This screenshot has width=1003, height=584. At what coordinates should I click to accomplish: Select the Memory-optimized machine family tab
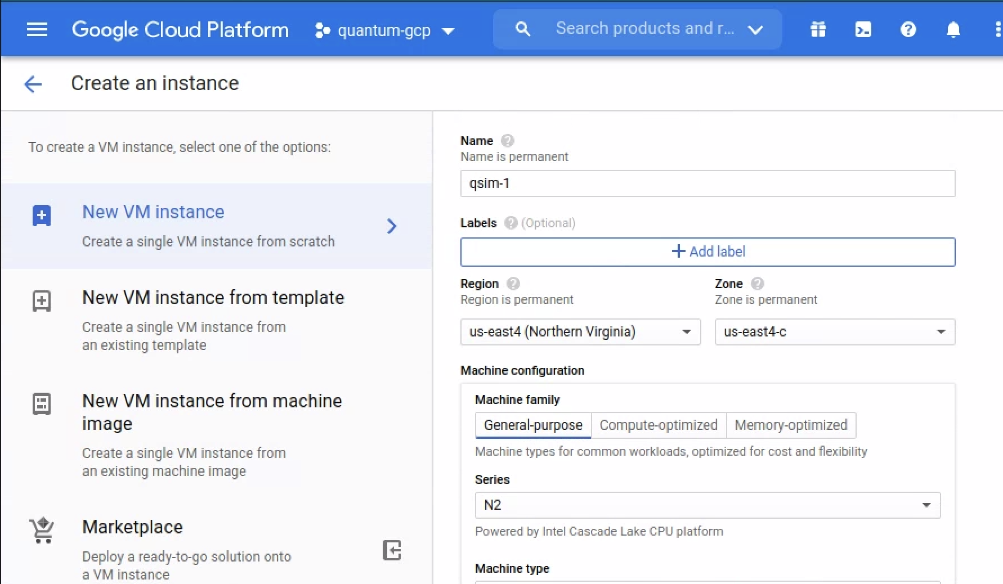[791, 425]
